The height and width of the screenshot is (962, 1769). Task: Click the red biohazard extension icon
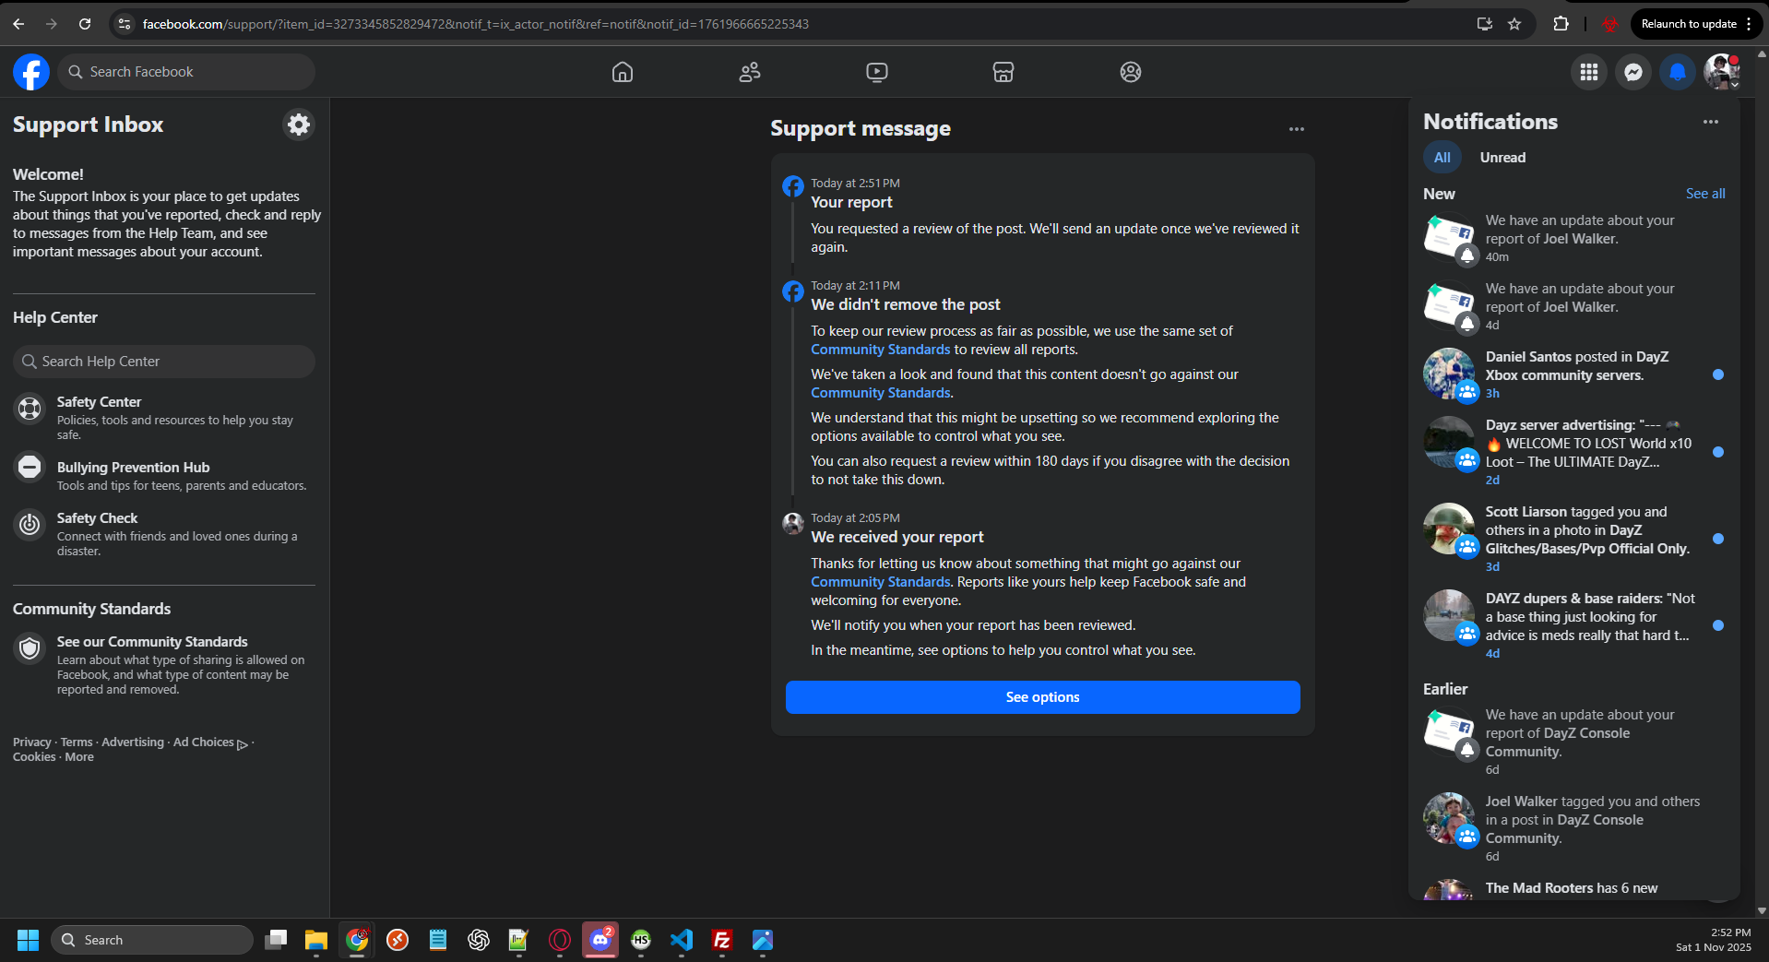[1610, 24]
